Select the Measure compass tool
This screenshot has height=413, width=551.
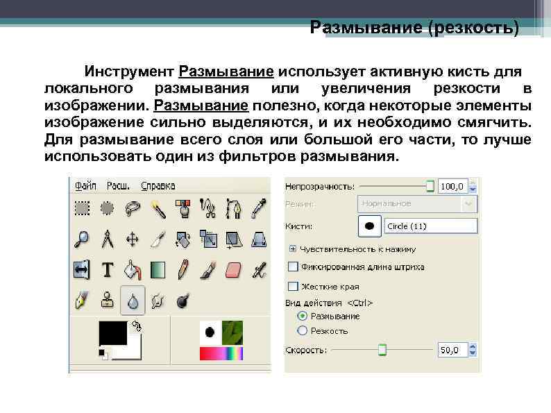[x=108, y=239]
